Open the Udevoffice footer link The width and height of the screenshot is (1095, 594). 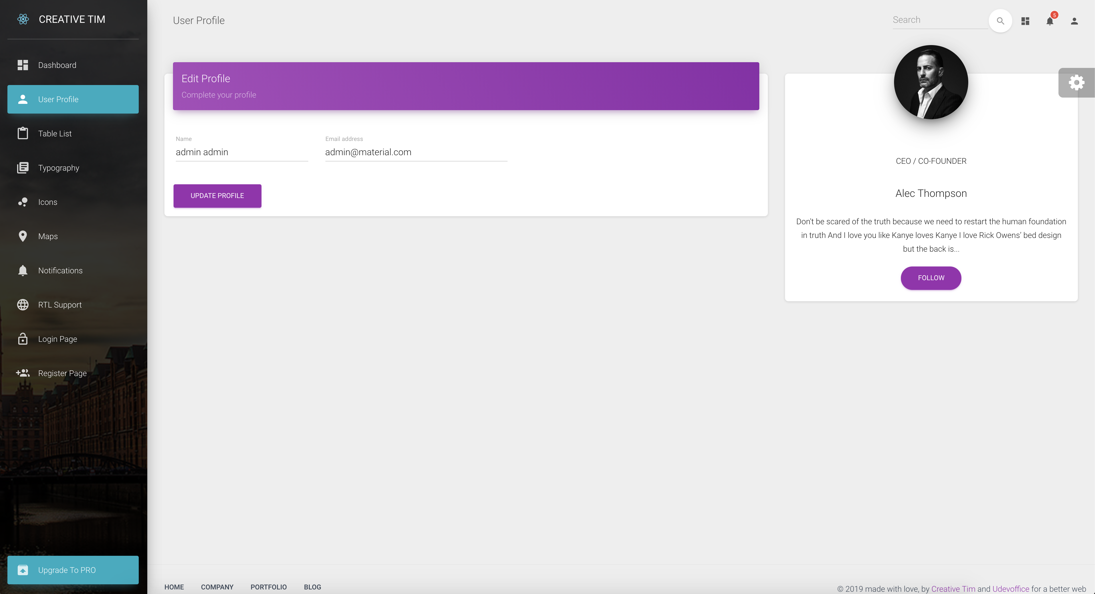[1011, 589]
